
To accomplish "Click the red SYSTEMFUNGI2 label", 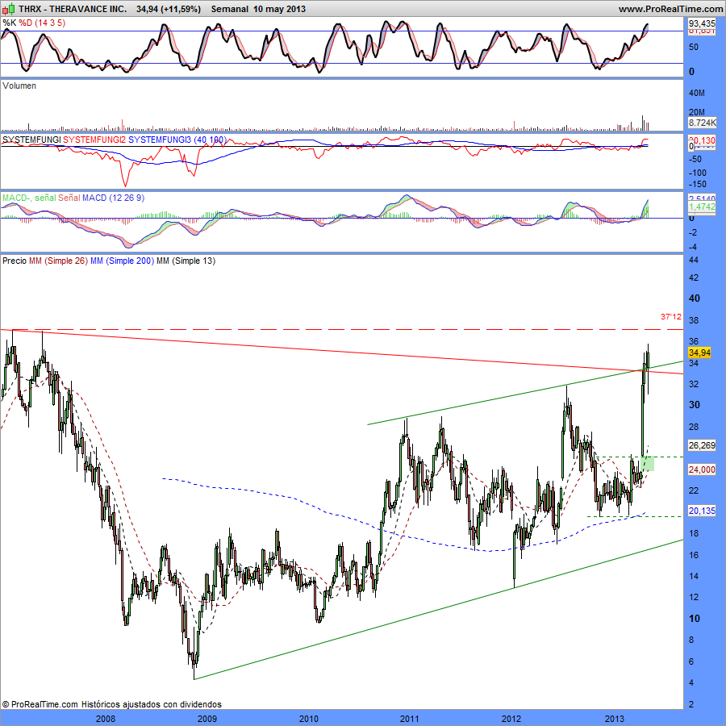I will (x=94, y=140).
